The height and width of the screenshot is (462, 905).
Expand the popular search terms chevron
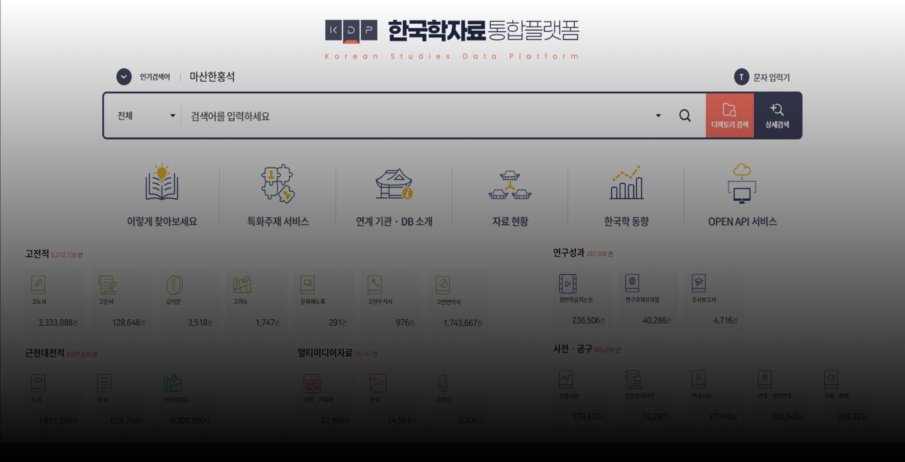[x=124, y=77]
